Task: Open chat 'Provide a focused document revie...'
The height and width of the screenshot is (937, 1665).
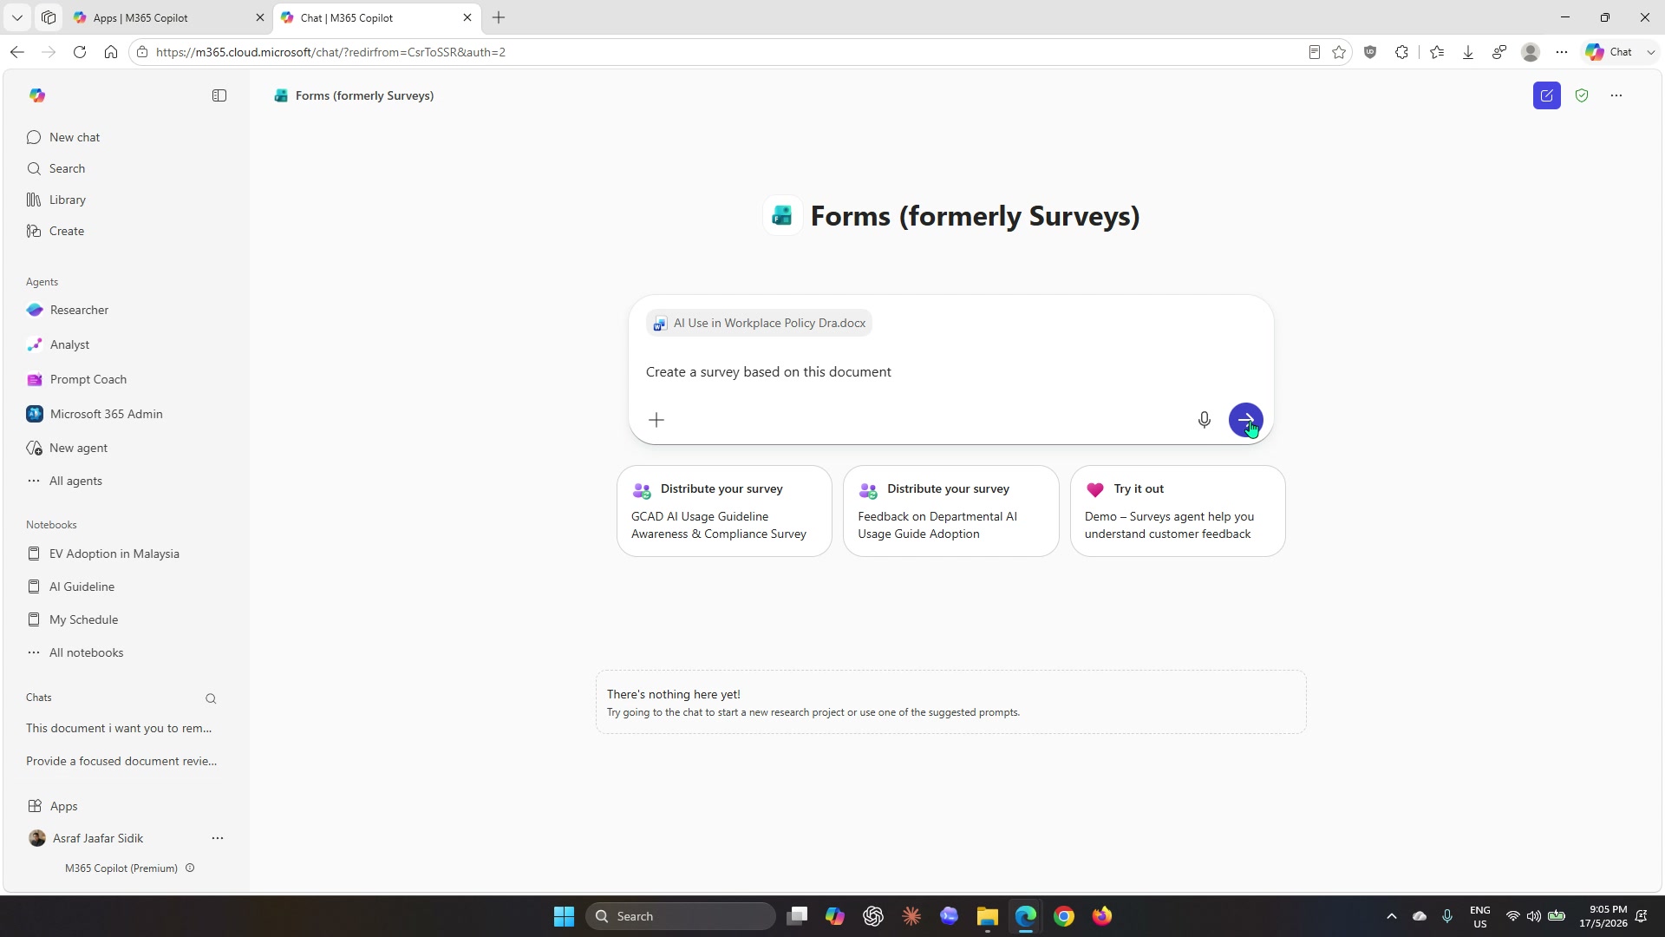Action: click(121, 761)
